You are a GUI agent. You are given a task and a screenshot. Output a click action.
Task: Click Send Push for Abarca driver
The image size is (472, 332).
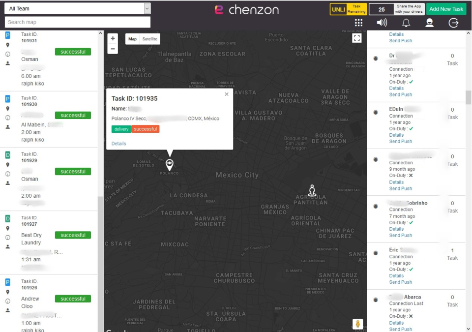point(401,329)
